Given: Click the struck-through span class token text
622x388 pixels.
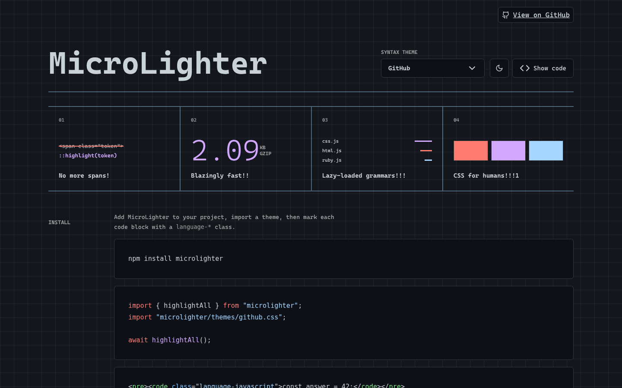Looking at the screenshot, I should pos(91,146).
